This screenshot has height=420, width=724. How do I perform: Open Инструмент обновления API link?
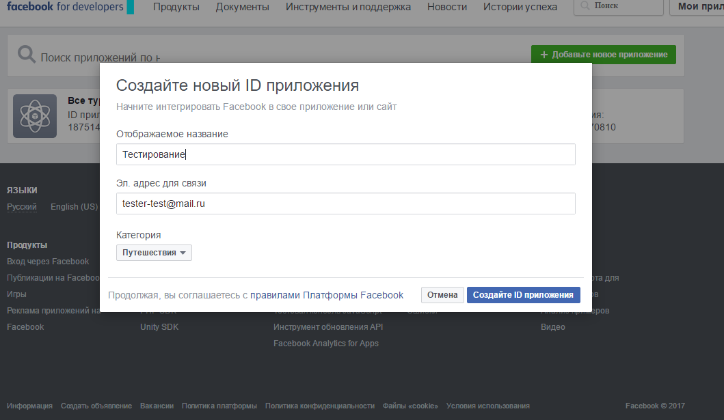tap(328, 327)
